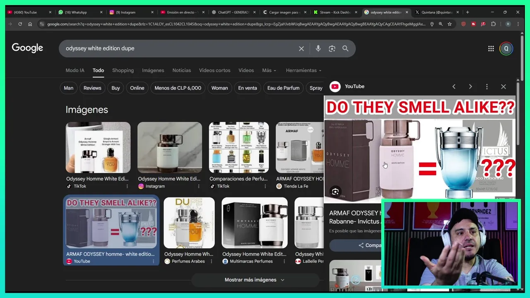Show next image in preview panel
This screenshot has width=530, height=298.
pyautogui.click(x=470, y=87)
